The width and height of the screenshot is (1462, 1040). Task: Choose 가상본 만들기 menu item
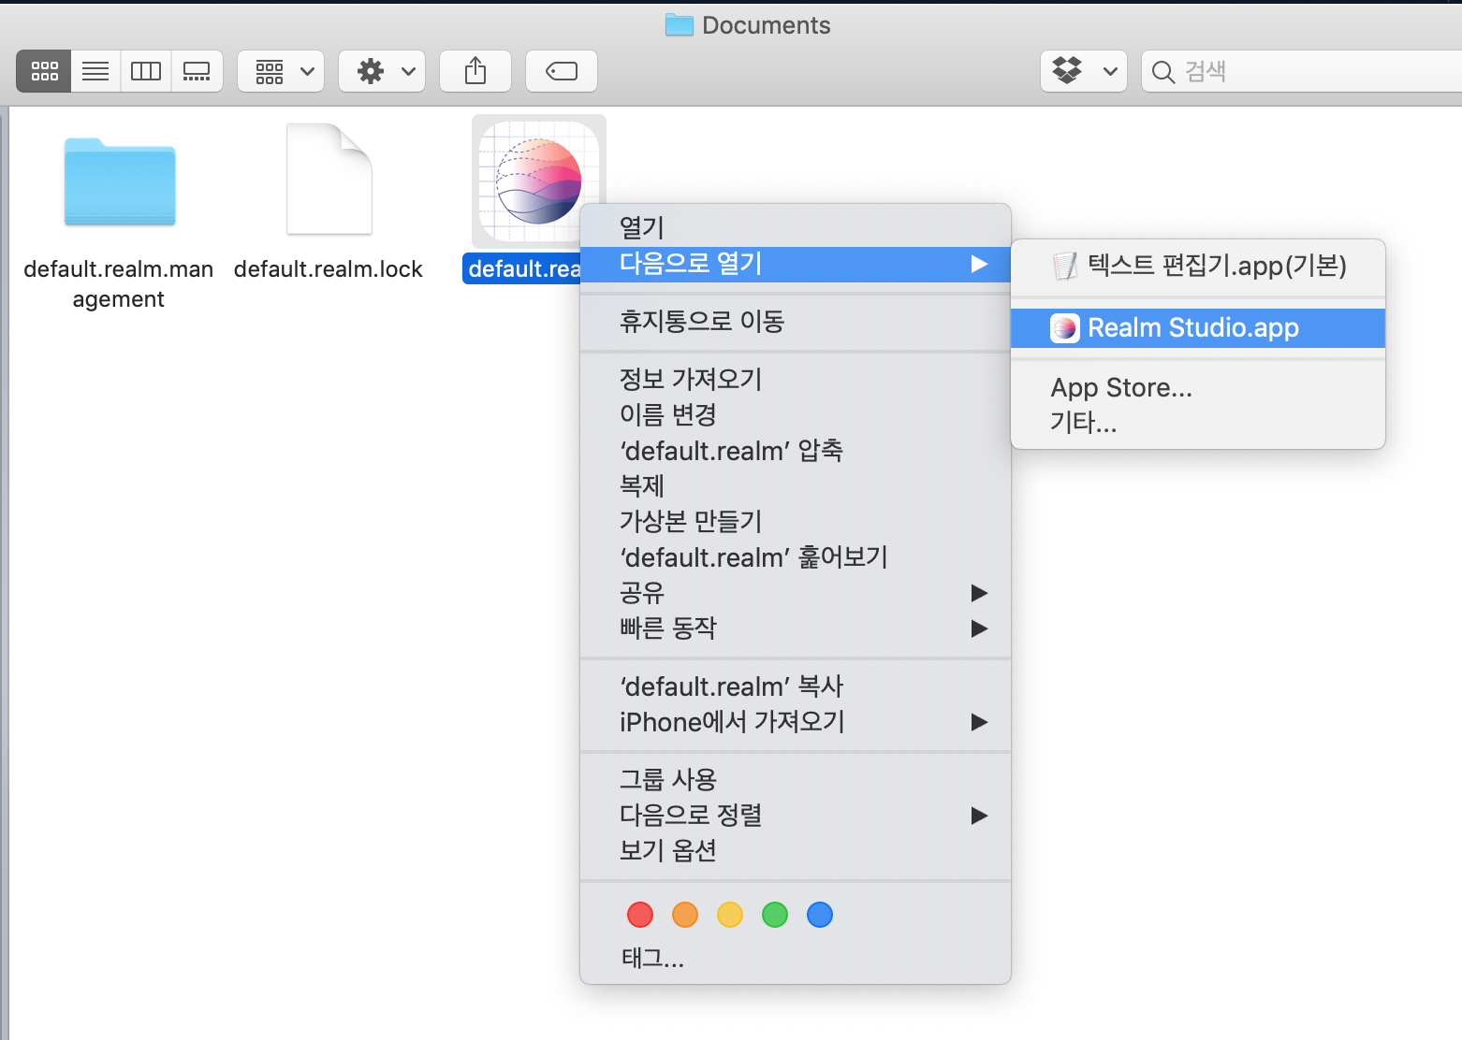[x=796, y=521]
